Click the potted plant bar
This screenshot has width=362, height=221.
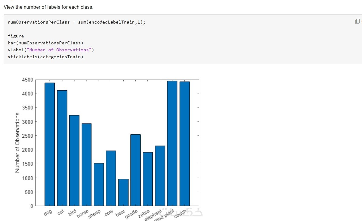coord(172,143)
